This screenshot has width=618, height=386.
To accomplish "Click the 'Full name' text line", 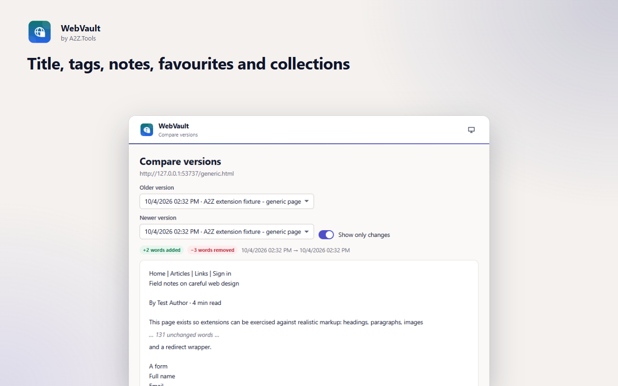I will click(162, 376).
